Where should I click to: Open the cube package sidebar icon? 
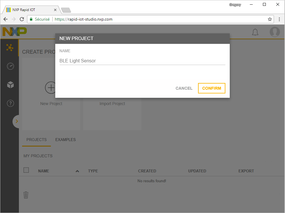point(10,85)
